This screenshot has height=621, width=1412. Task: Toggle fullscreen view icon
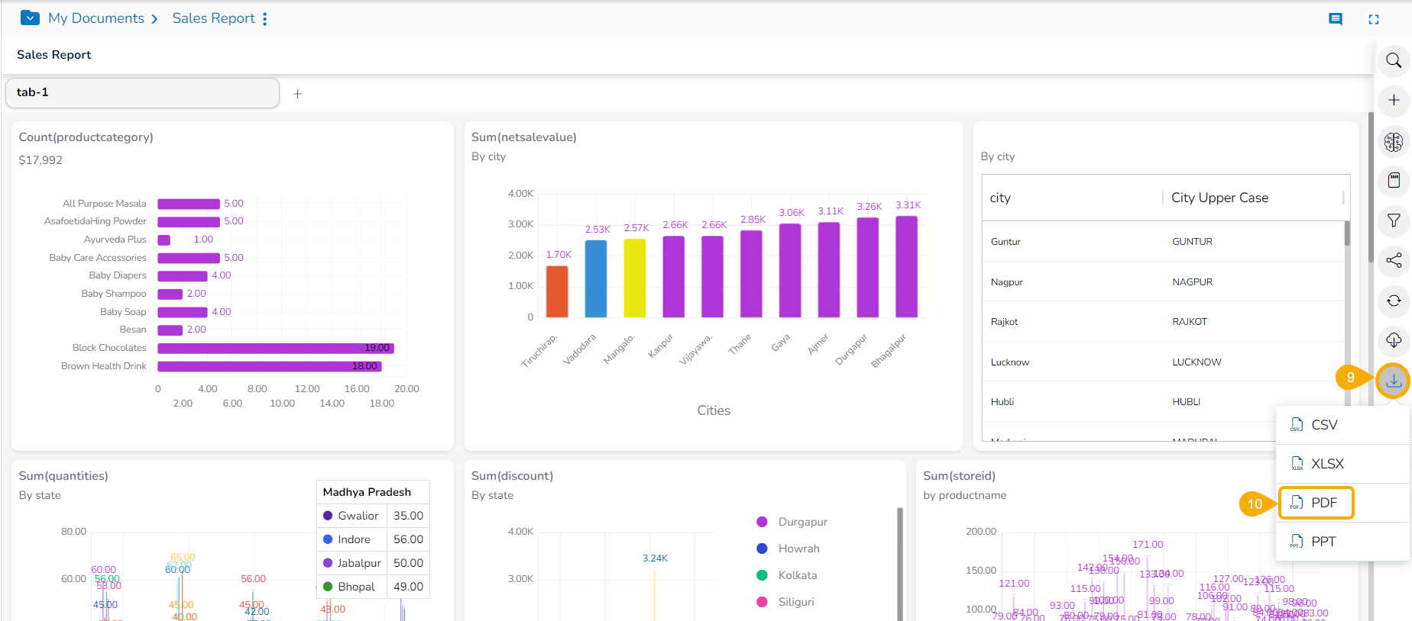1373,19
